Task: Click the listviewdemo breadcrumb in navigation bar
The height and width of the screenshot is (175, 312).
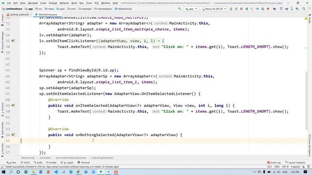Action: point(103,9)
